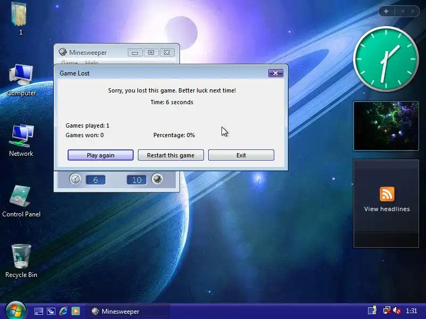Go to previous sidebar gadget page arrow
This screenshot has width=426, height=319.
pyautogui.click(x=403, y=11)
